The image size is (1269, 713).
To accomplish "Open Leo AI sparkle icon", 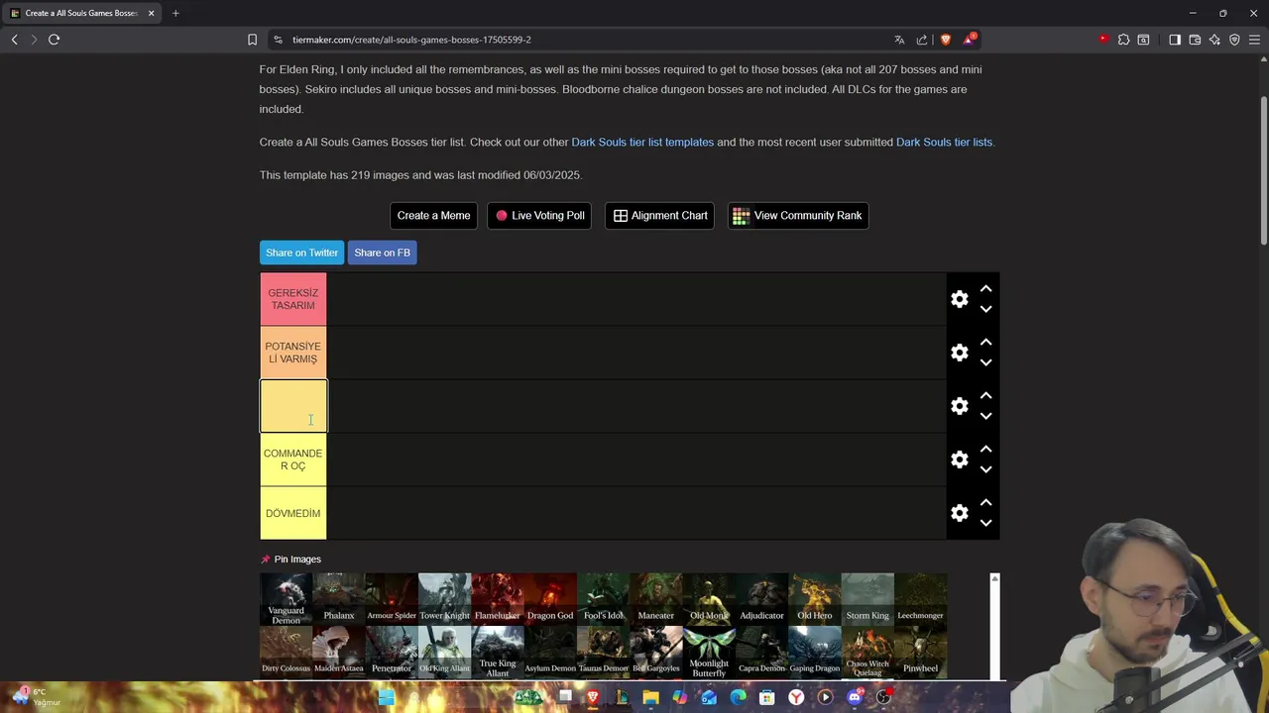I will (x=1214, y=40).
